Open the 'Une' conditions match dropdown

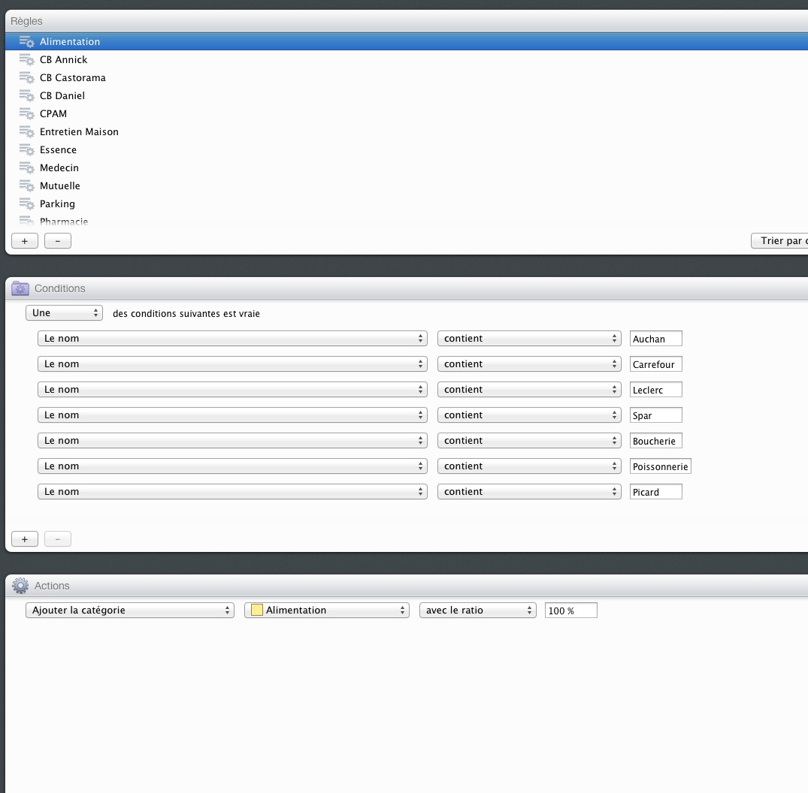(64, 313)
